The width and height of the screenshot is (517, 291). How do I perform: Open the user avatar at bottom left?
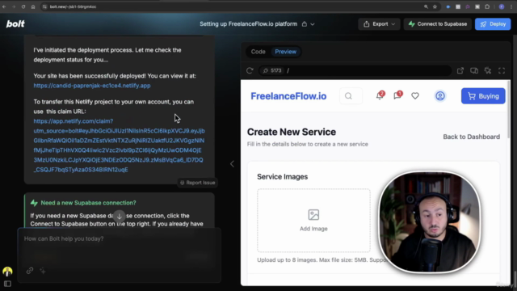(7, 272)
